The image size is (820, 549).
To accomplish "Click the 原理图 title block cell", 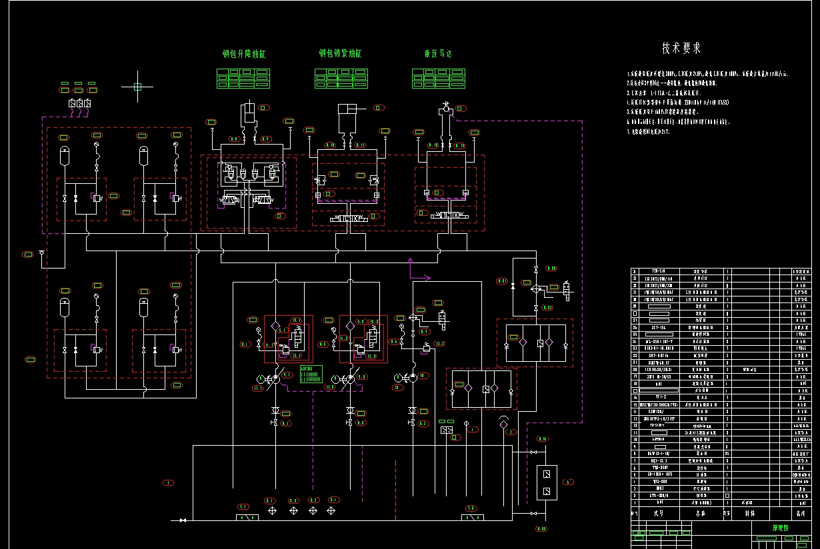I will coord(780,527).
